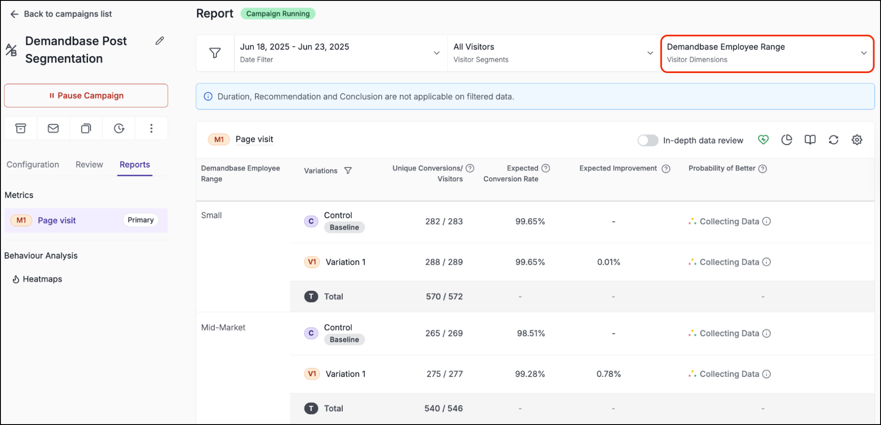Click the Variations column filter icon
This screenshot has height=425, width=881.
click(x=348, y=171)
